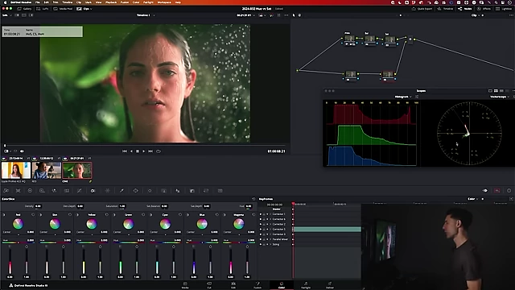The image size is (515, 290).
Task: Switch to the Deliver page tab
Action: click(330, 285)
